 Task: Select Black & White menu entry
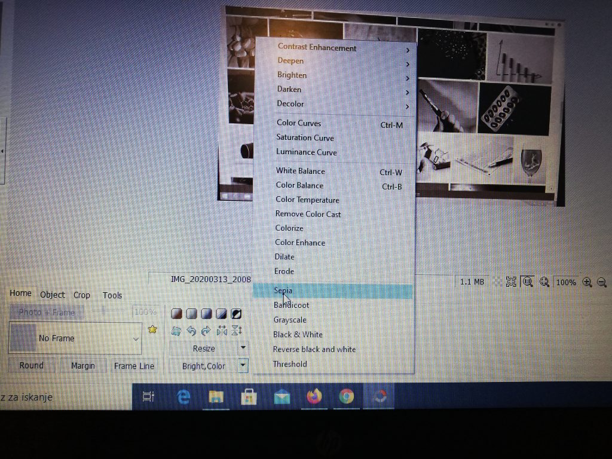coord(332,335)
